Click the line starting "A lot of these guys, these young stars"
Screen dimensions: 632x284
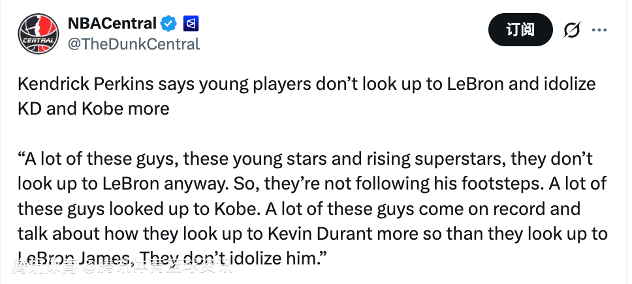[307, 159]
